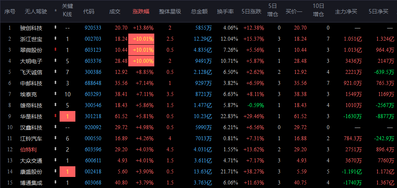Select the 康盛股份 stock name
397x188 pixels.
tap(31, 172)
